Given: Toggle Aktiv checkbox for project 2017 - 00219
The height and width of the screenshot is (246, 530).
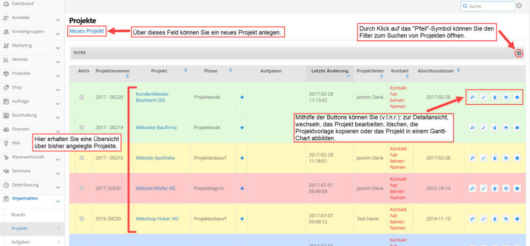Looking at the screenshot, I should pyautogui.click(x=81, y=128).
